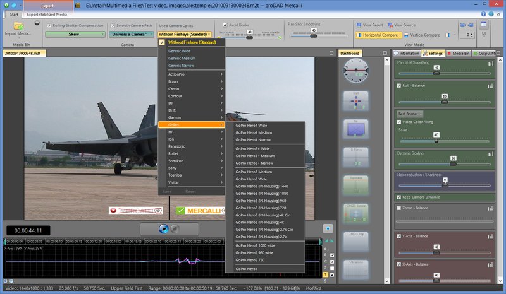Open the Best Border dropdown

410,114
